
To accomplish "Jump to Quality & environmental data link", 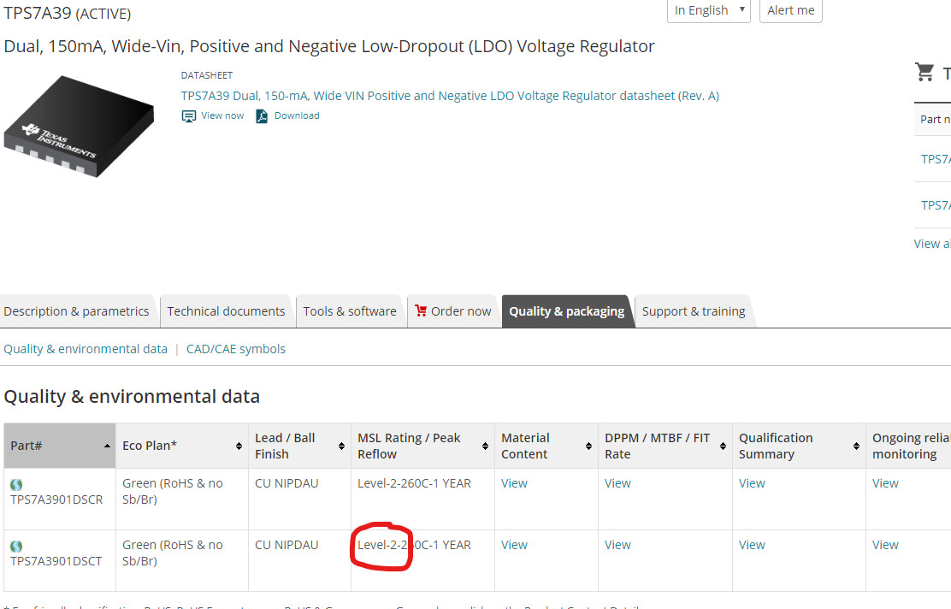I will coord(86,349).
